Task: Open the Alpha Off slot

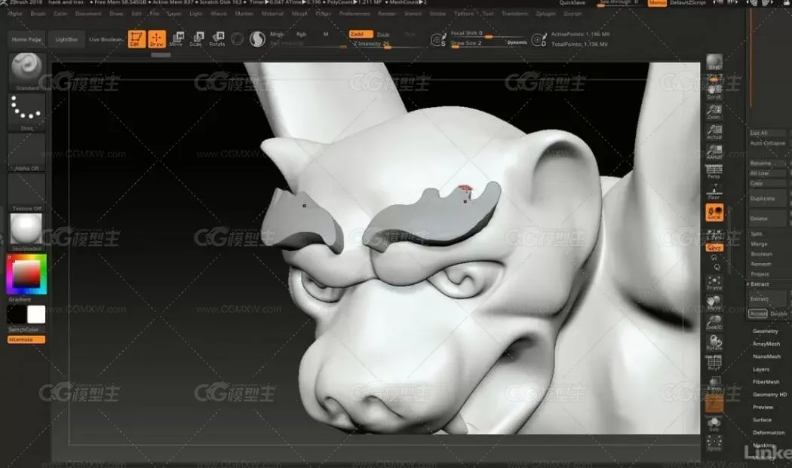Action: (26, 152)
